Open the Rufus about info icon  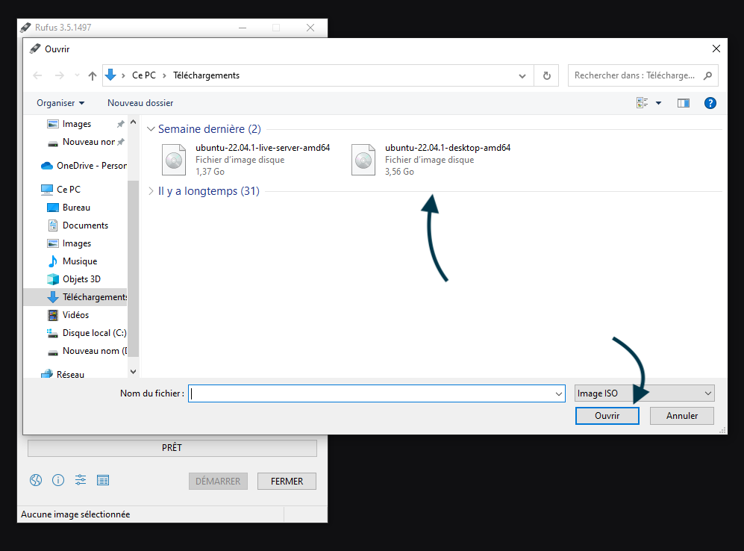pyautogui.click(x=58, y=480)
